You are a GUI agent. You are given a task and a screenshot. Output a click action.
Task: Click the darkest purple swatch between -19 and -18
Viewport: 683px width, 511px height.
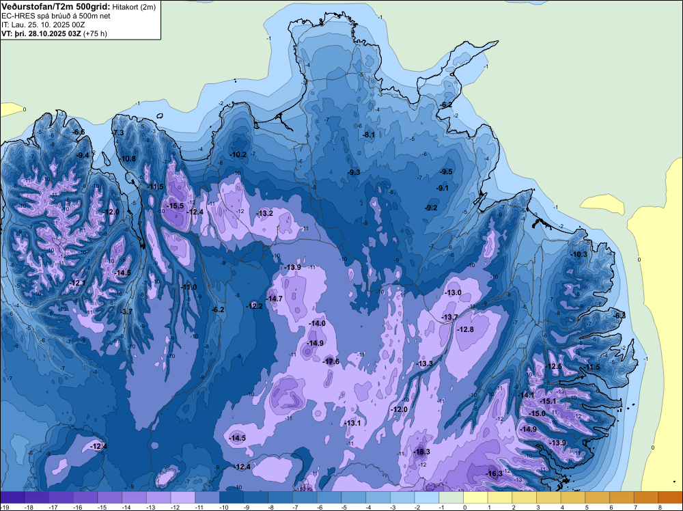click(12, 497)
